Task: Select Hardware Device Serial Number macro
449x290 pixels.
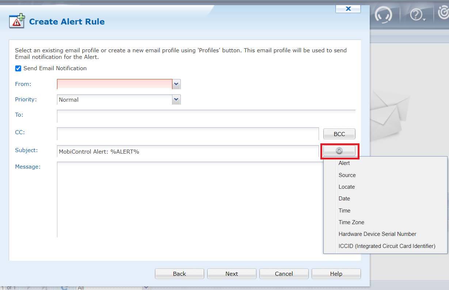Action: pyautogui.click(x=377, y=234)
